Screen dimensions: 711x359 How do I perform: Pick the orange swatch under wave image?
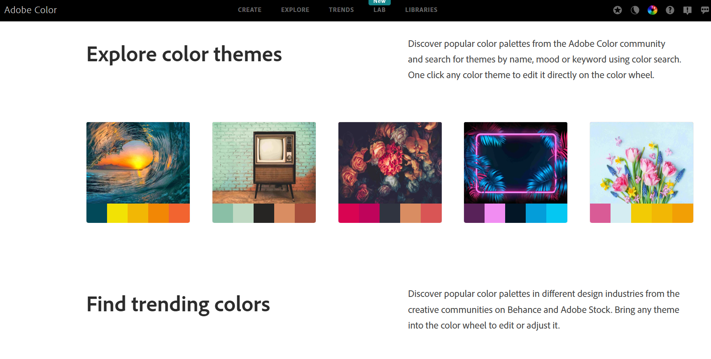pos(159,213)
